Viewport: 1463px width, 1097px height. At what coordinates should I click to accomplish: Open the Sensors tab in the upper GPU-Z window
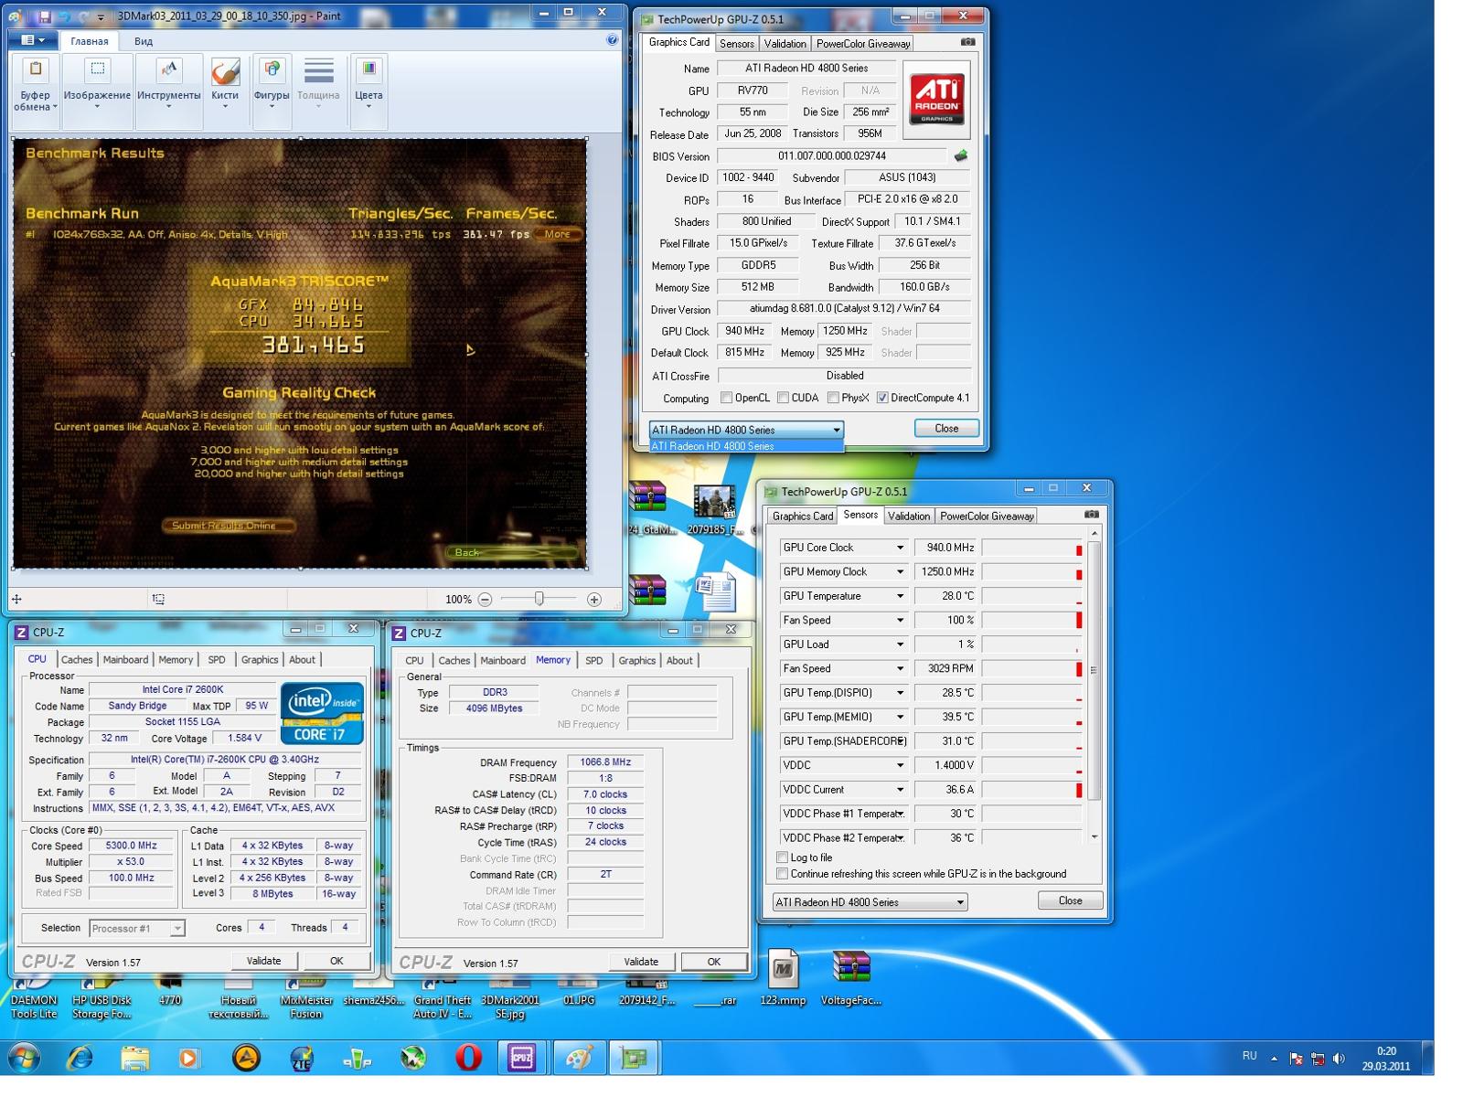[737, 44]
